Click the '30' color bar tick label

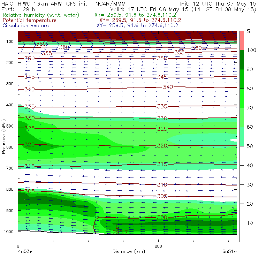tap(250, 185)
